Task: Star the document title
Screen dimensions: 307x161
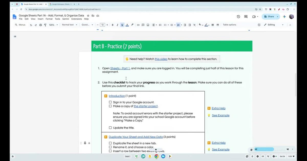Action: click(x=88, y=16)
